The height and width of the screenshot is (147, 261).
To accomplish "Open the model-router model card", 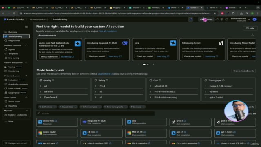I will pyautogui.click(x=57, y=133).
